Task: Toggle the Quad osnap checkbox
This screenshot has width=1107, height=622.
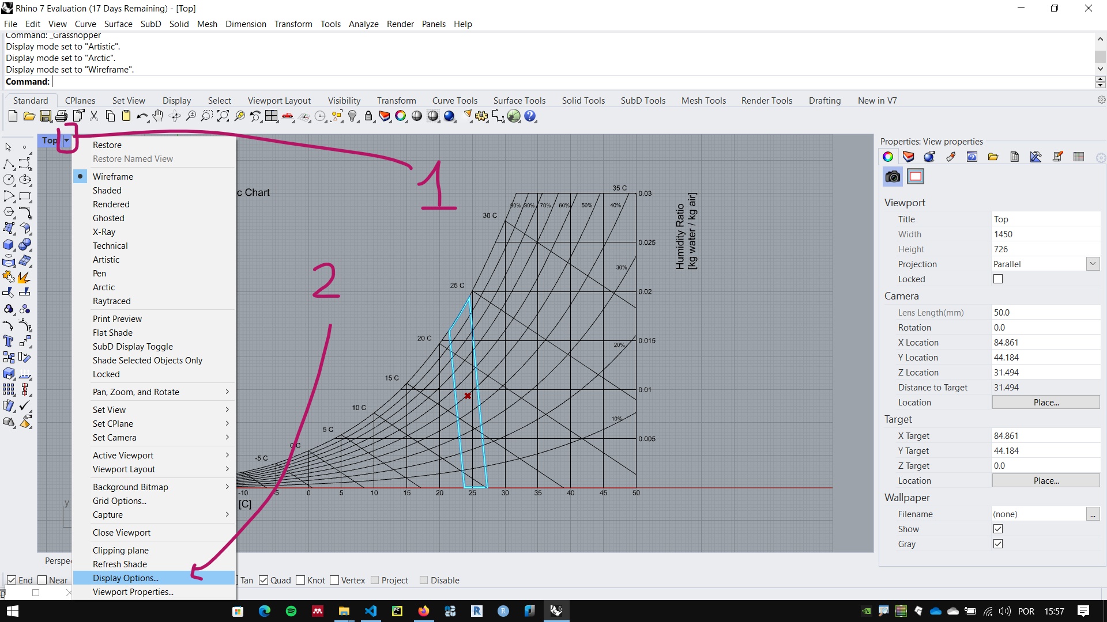Action: (264, 580)
